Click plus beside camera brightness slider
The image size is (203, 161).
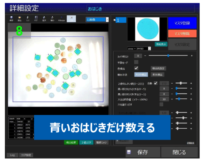click(192, 56)
